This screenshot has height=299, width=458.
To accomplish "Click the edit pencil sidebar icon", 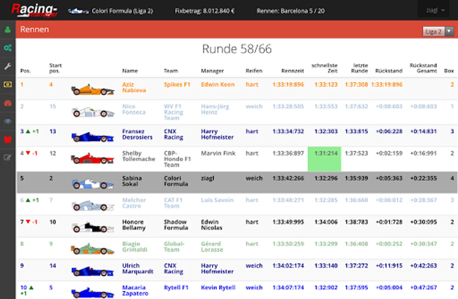I will 8,157.
